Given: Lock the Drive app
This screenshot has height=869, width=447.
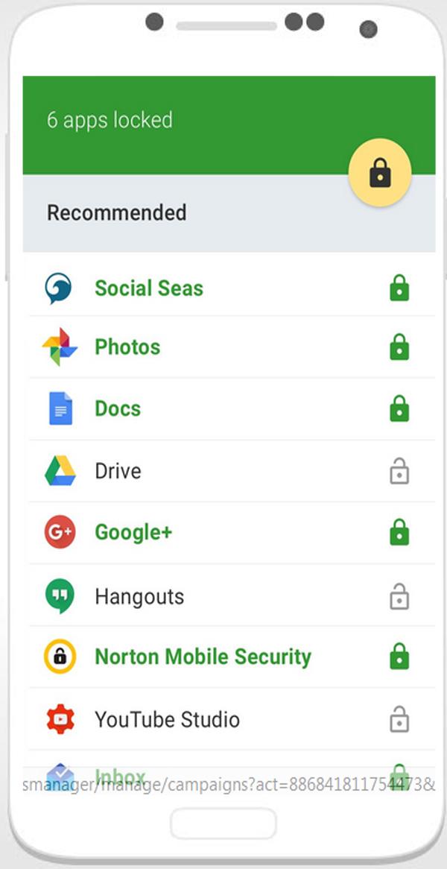Looking at the screenshot, I should click(x=399, y=472).
